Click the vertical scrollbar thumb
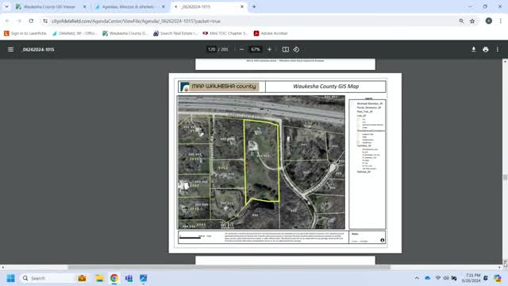Image resolution: width=508 pixels, height=286 pixels. click(505, 177)
